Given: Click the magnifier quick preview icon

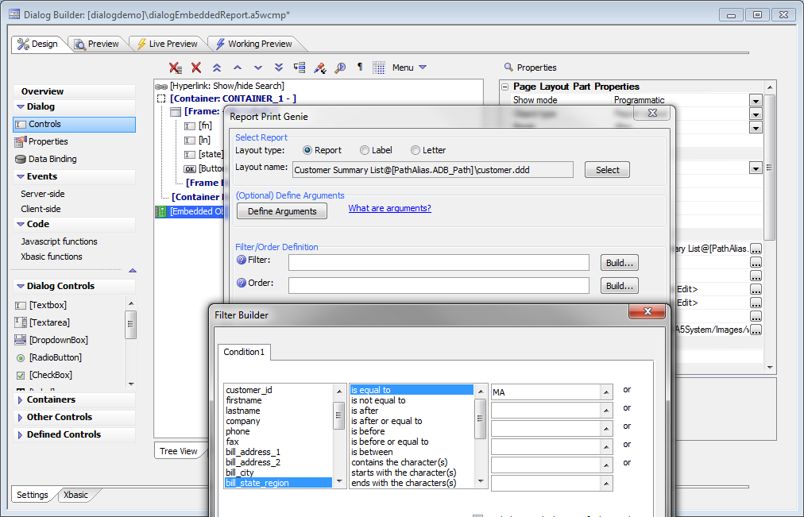Looking at the screenshot, I should 340,68.
